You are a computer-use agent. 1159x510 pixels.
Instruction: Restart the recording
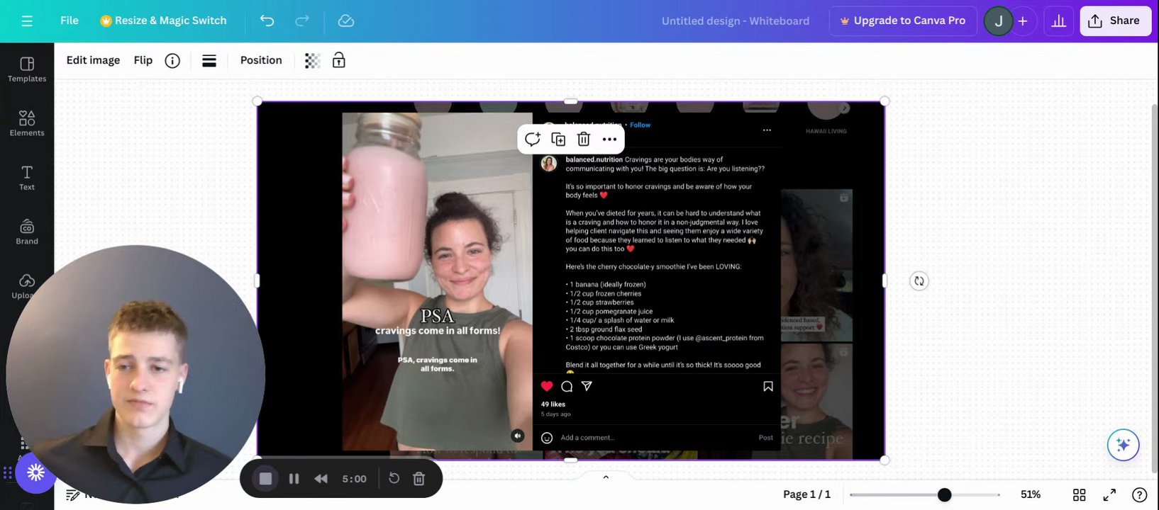394,479
